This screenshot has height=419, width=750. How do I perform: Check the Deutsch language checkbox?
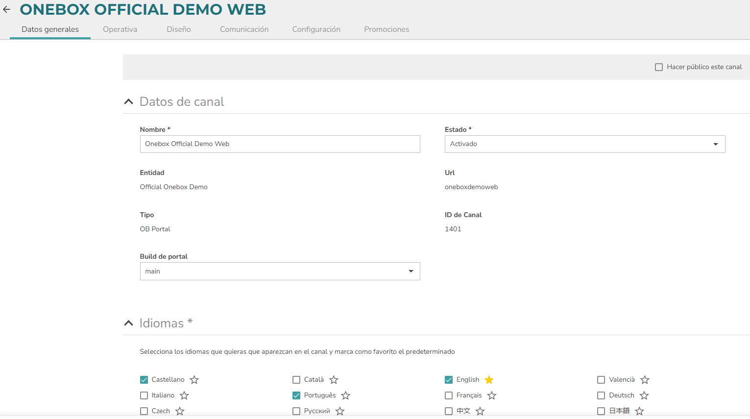(601, 395)
